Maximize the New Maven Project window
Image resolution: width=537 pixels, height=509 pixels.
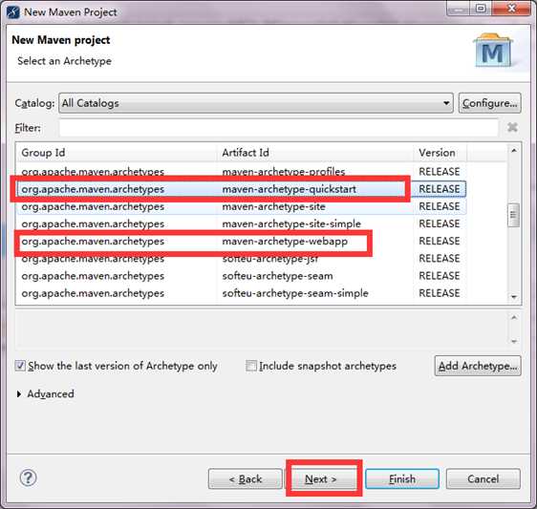[x=481, y=9]
